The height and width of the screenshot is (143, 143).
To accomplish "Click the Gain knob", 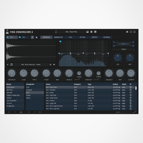I will pos(23,73).
